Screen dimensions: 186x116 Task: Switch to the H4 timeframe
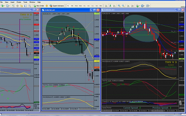click(88, 6)
